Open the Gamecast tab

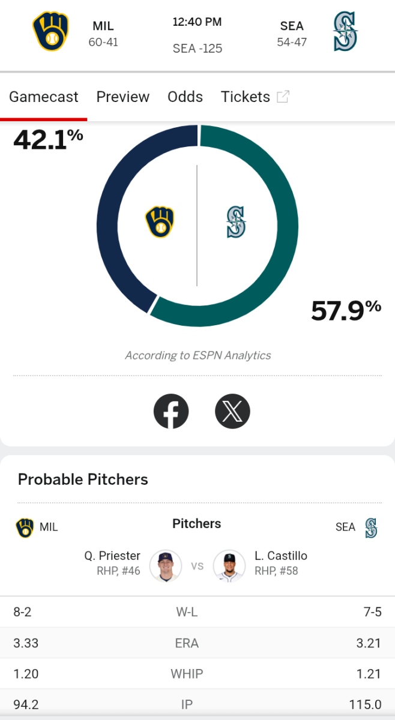coord(44,97)
